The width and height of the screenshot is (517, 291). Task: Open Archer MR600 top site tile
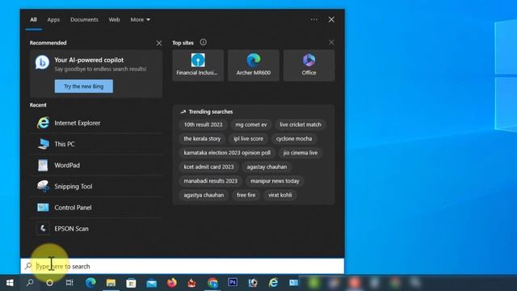click(253, 65)
